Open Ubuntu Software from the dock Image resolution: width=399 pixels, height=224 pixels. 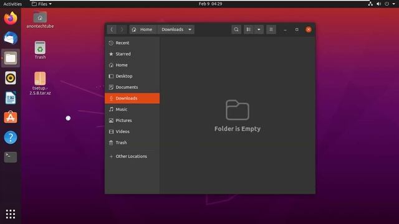click(11, 118)
